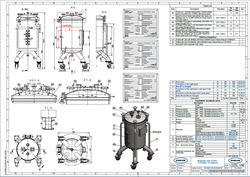Click the "Materials" row label

(x=179, y=130)
